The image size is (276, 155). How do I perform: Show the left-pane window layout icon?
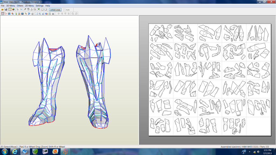pos(42,9)
